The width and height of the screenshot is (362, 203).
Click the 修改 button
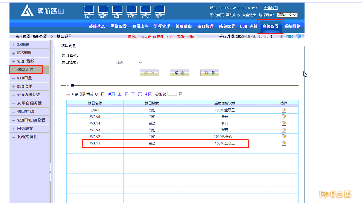click(x=149, y=73)
